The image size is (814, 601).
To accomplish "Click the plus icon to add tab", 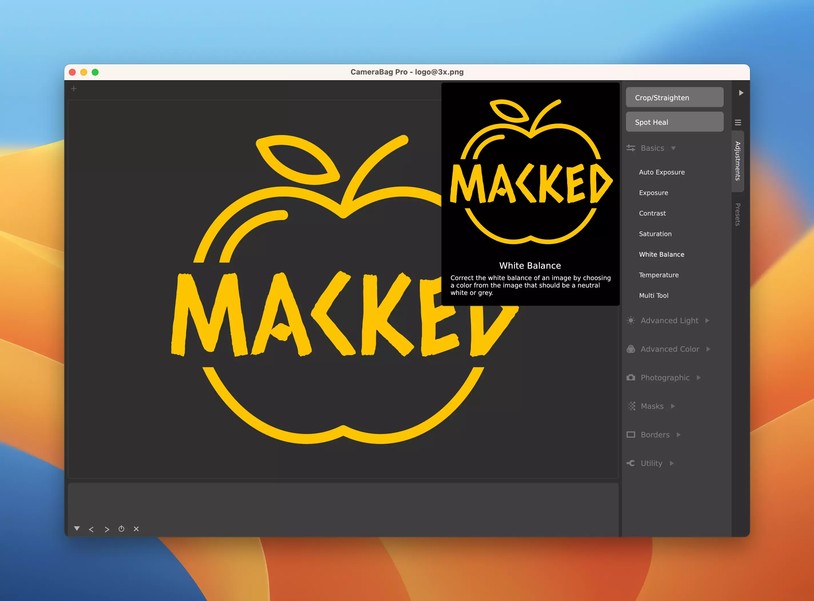I will coord(73,89).
